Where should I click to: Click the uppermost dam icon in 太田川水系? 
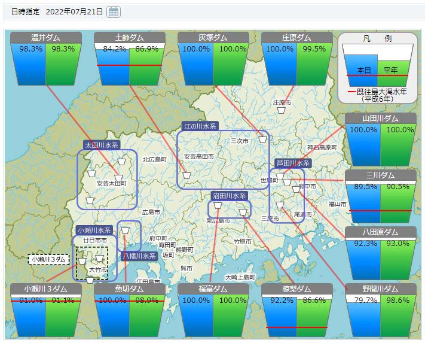coord(121,162)
